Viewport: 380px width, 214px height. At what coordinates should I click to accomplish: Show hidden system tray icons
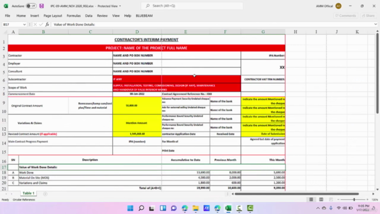point(318,208)
